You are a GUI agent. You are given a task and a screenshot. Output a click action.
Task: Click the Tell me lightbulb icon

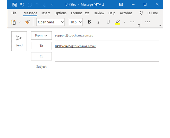coord(141,13)
